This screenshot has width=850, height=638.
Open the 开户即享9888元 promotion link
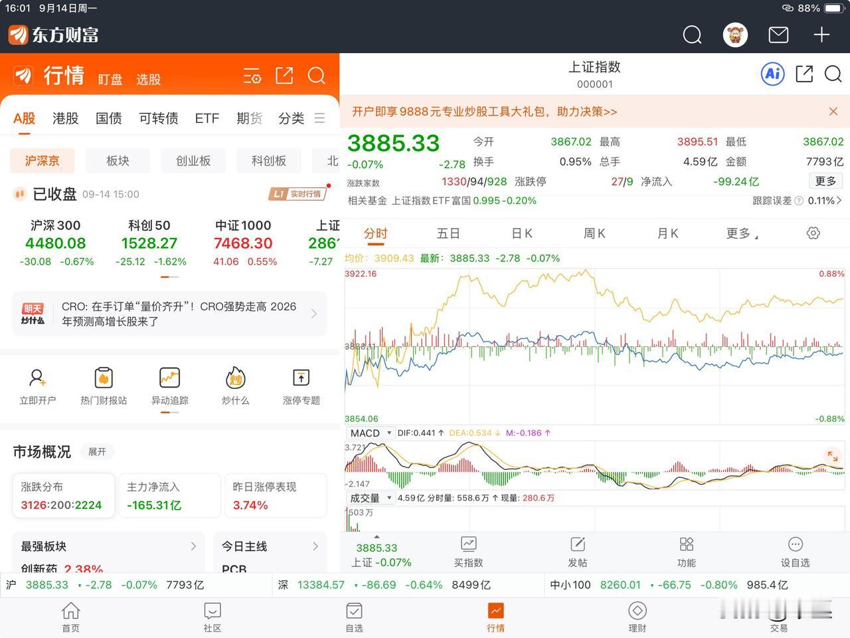click(485, 112)
